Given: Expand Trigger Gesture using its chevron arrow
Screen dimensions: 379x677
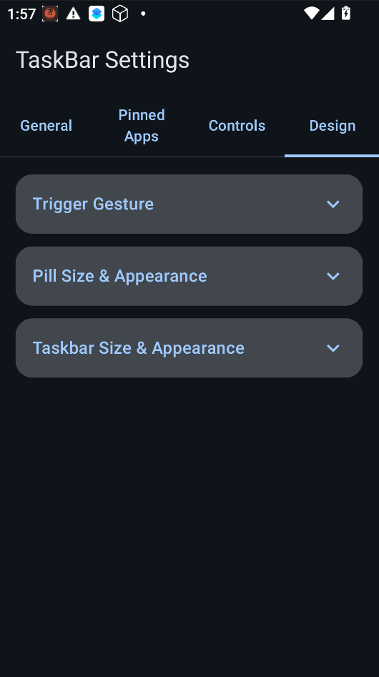Looking at the screenshot, I should point(333,204).
